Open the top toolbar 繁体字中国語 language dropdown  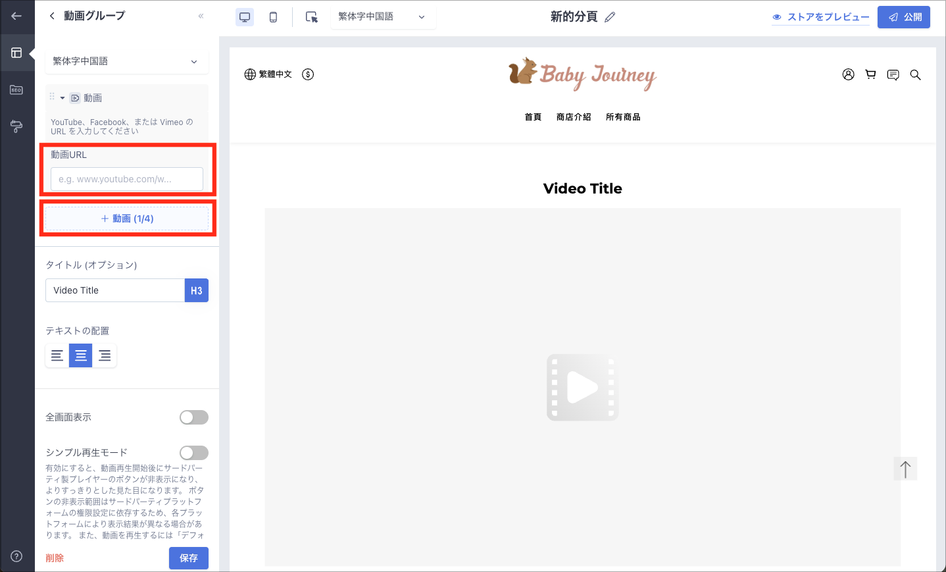383,17
